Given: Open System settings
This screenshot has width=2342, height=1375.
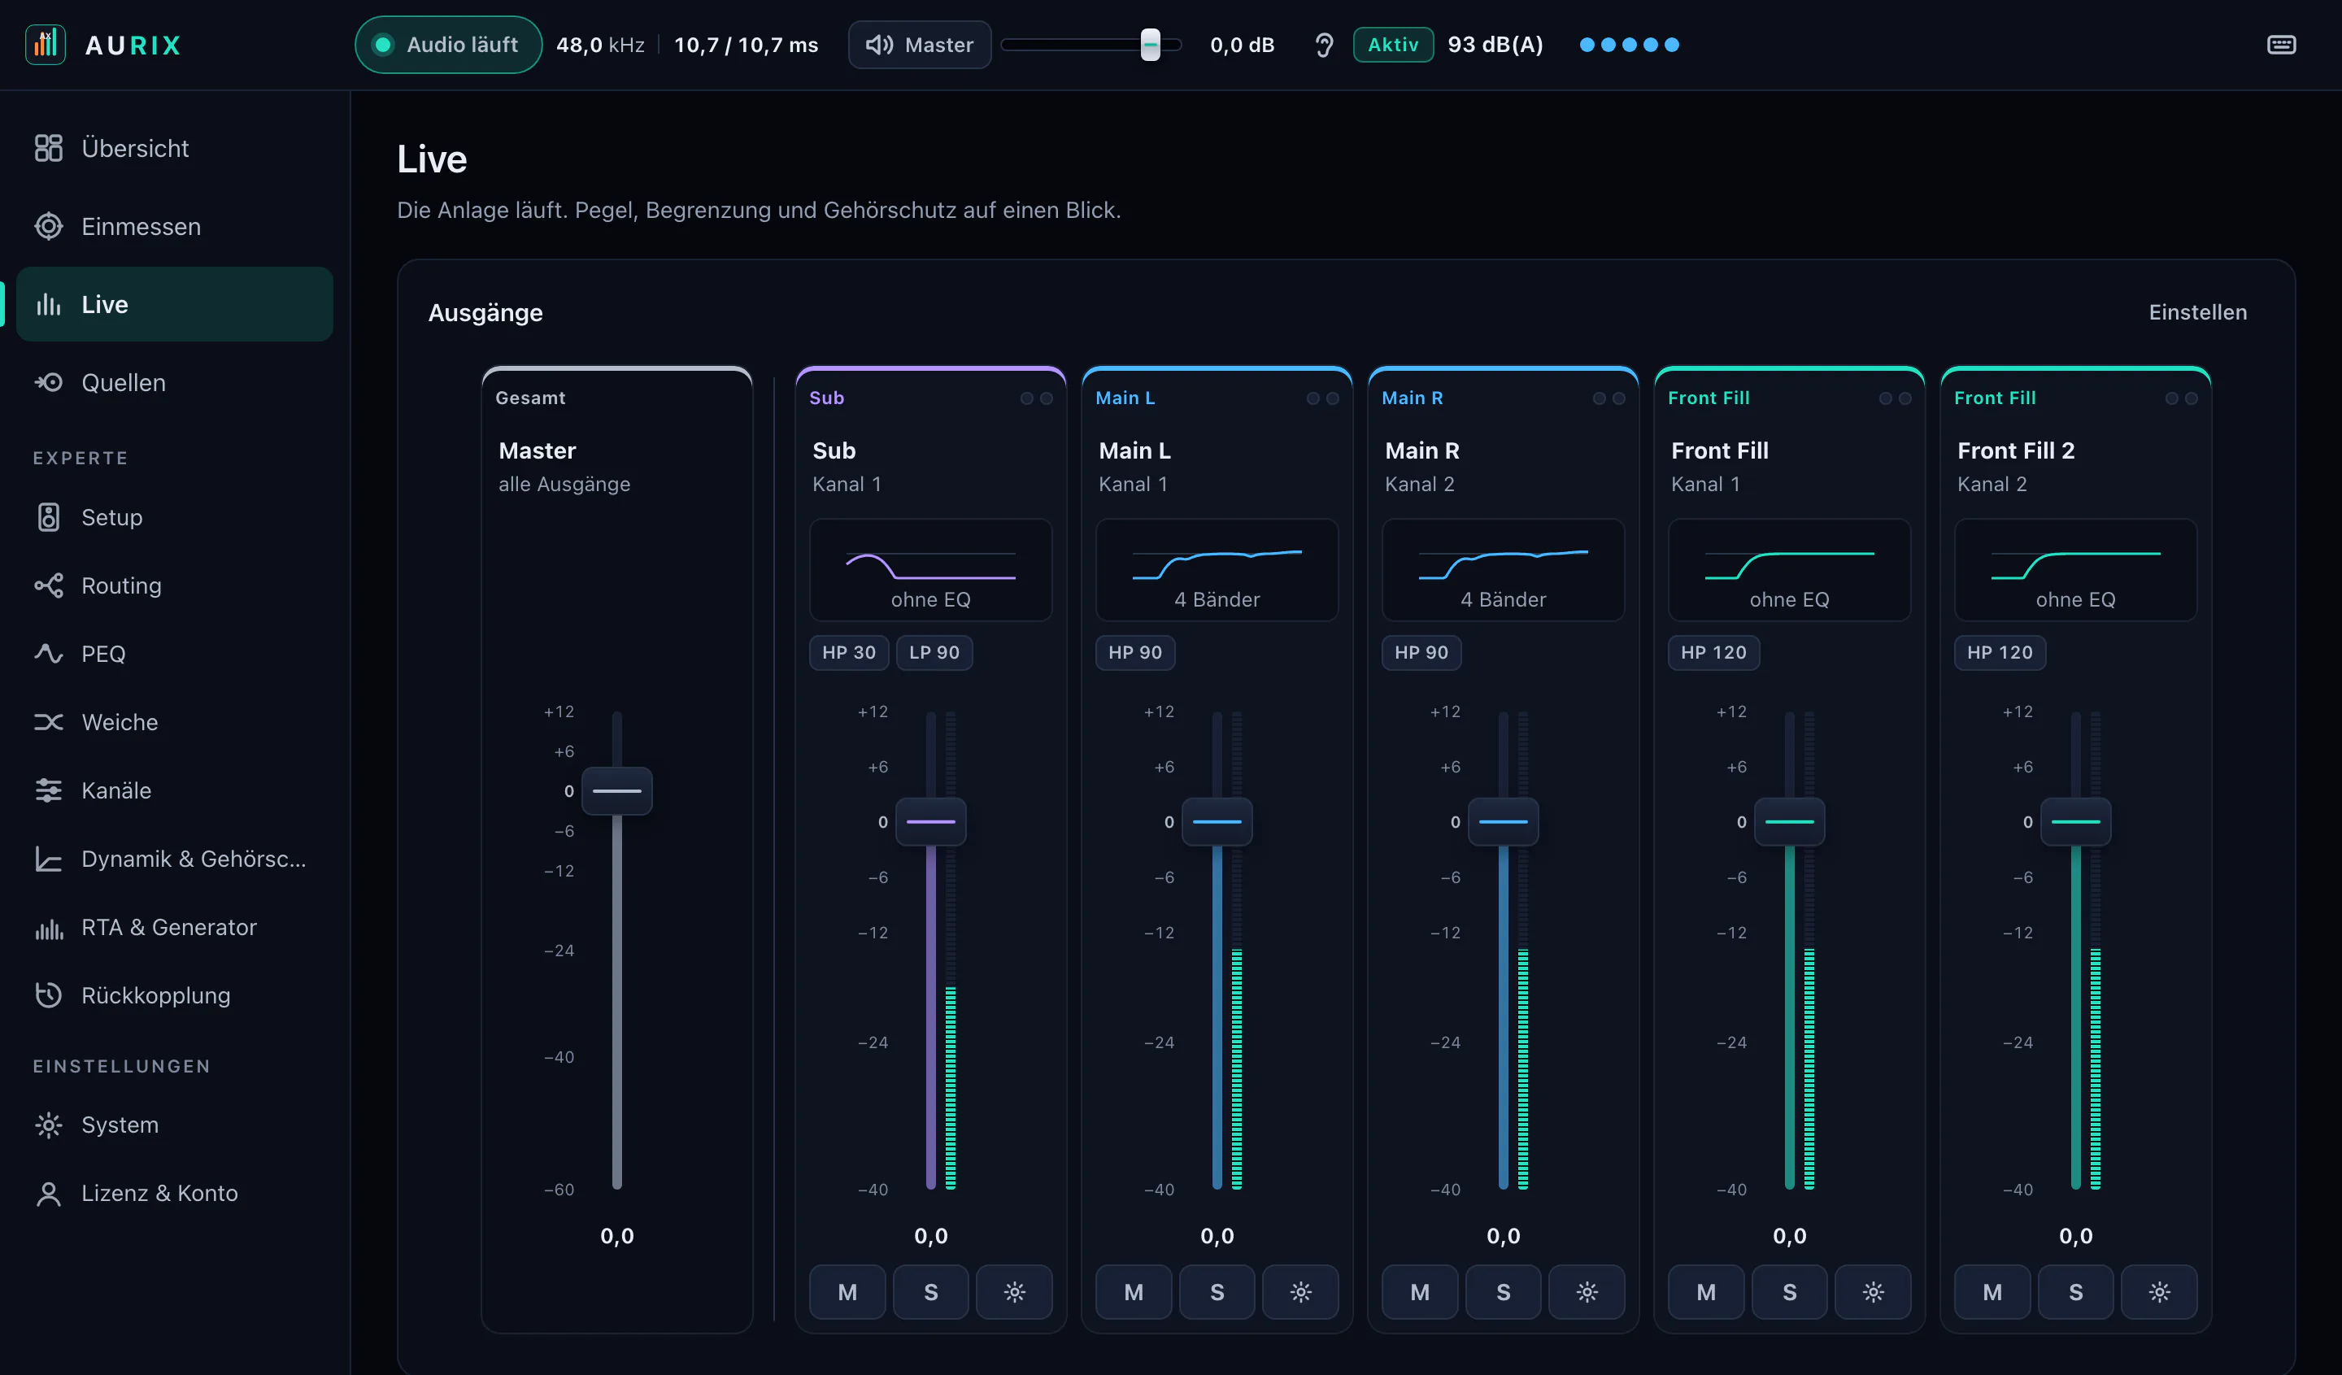Looking at the screenshot, I should (x=175, y=1125).
